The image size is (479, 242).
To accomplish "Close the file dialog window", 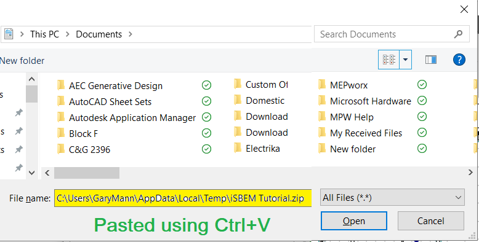I will click(x=464, y=9).
